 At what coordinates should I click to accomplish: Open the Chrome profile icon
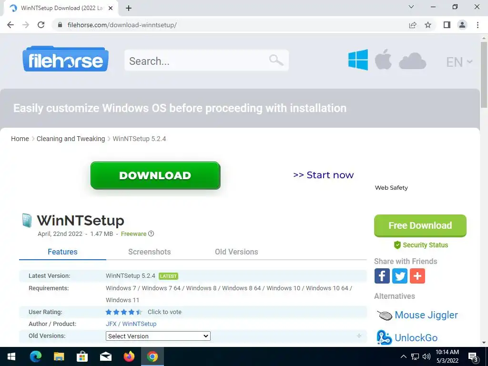(462, 25)
